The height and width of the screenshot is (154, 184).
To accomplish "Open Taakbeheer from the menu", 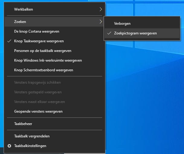I will pos(55,124).
